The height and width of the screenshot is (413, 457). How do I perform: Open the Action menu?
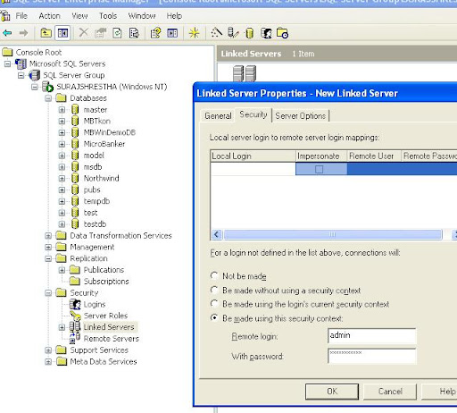49,16
